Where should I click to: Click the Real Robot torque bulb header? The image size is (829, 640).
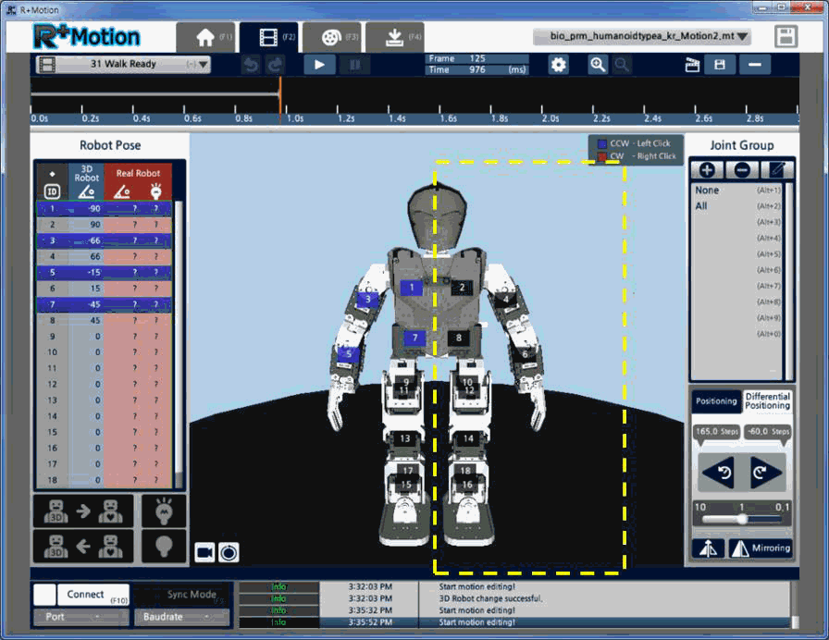coord(155,191)
